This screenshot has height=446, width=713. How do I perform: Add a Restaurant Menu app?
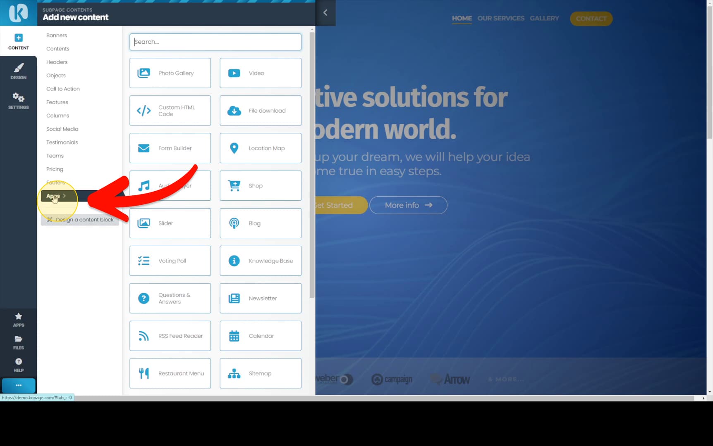coord(170,374)
